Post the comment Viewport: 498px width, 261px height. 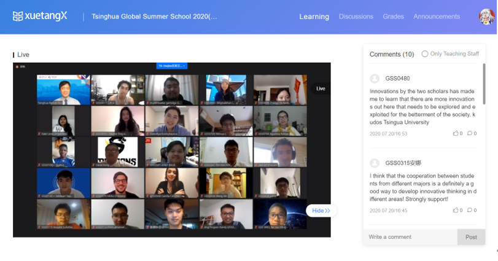coord(471,237)
